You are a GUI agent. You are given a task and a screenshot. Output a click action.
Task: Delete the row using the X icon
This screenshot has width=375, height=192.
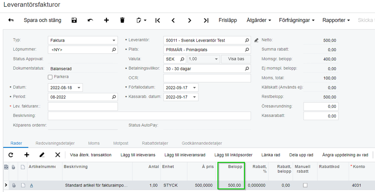click(58, 155)
